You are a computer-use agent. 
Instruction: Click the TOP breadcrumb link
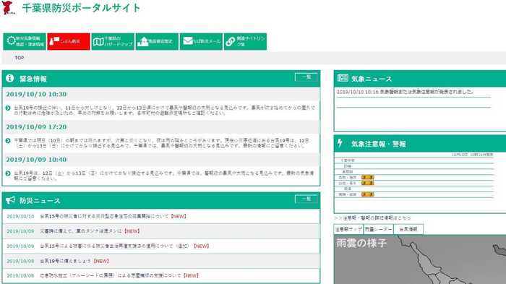coord(20,58)
